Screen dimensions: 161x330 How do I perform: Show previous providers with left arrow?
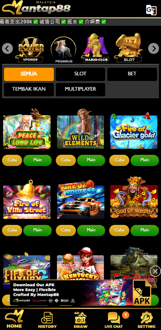pyautogui.click(x=7, y=49)
